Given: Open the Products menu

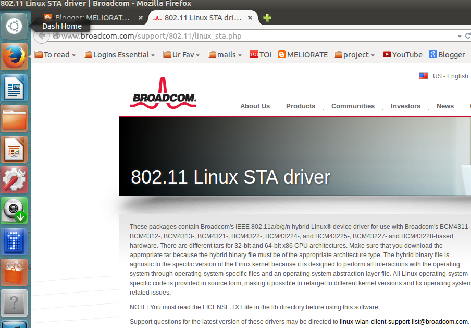Looking at the screenshot, I should point(301,106).
